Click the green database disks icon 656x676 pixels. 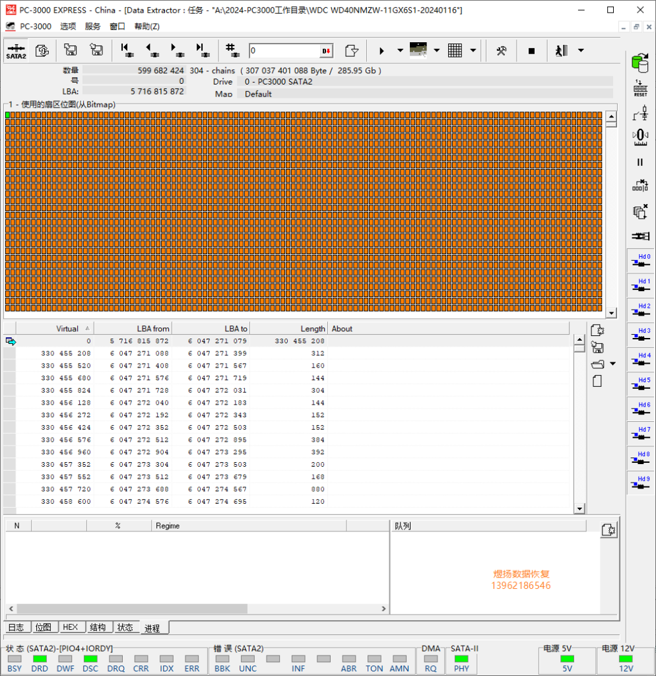click(x=640, y=63)
